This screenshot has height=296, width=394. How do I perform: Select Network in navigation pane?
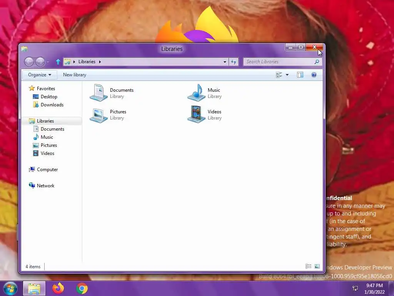pos(45,186)
